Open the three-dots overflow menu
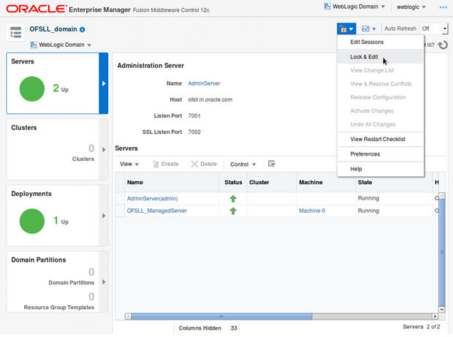 (444, 7)
